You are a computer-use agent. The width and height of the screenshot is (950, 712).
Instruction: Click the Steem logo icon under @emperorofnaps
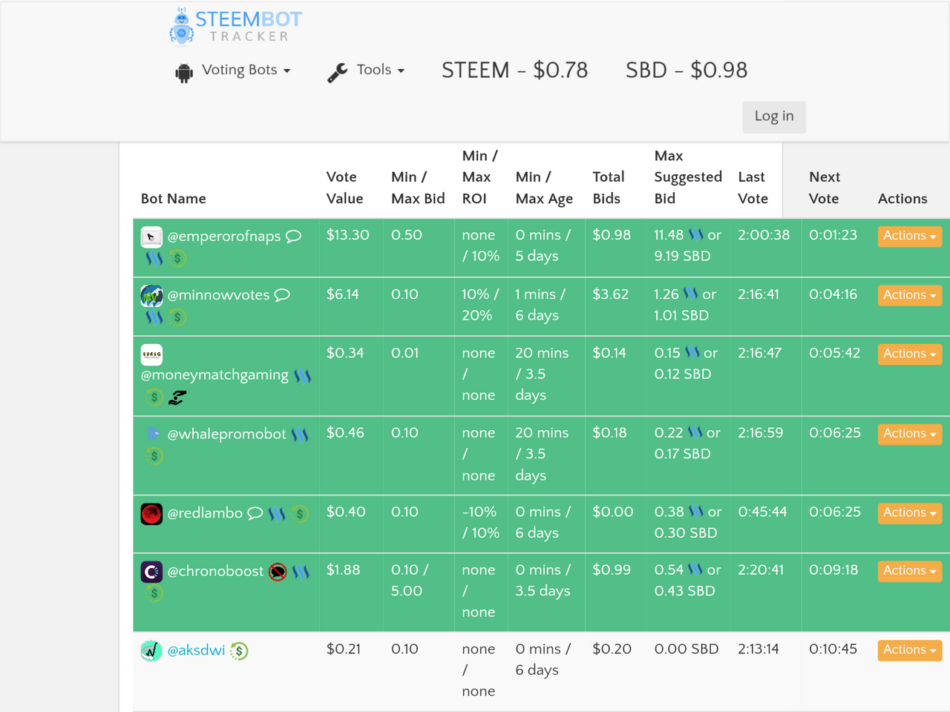click(154, 258)
